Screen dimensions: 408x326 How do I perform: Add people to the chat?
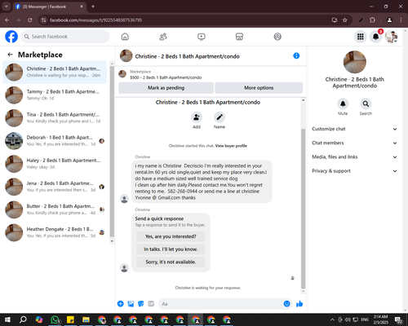pos(197,117)
